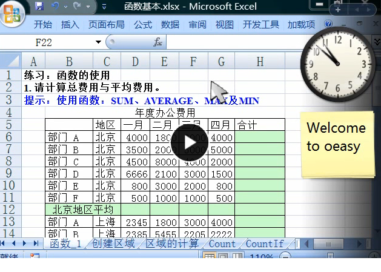The image size is (381, 272).
Task: Click the sidebar gadget add plus button
Action: pyautogui.click(x=338, y=10)
